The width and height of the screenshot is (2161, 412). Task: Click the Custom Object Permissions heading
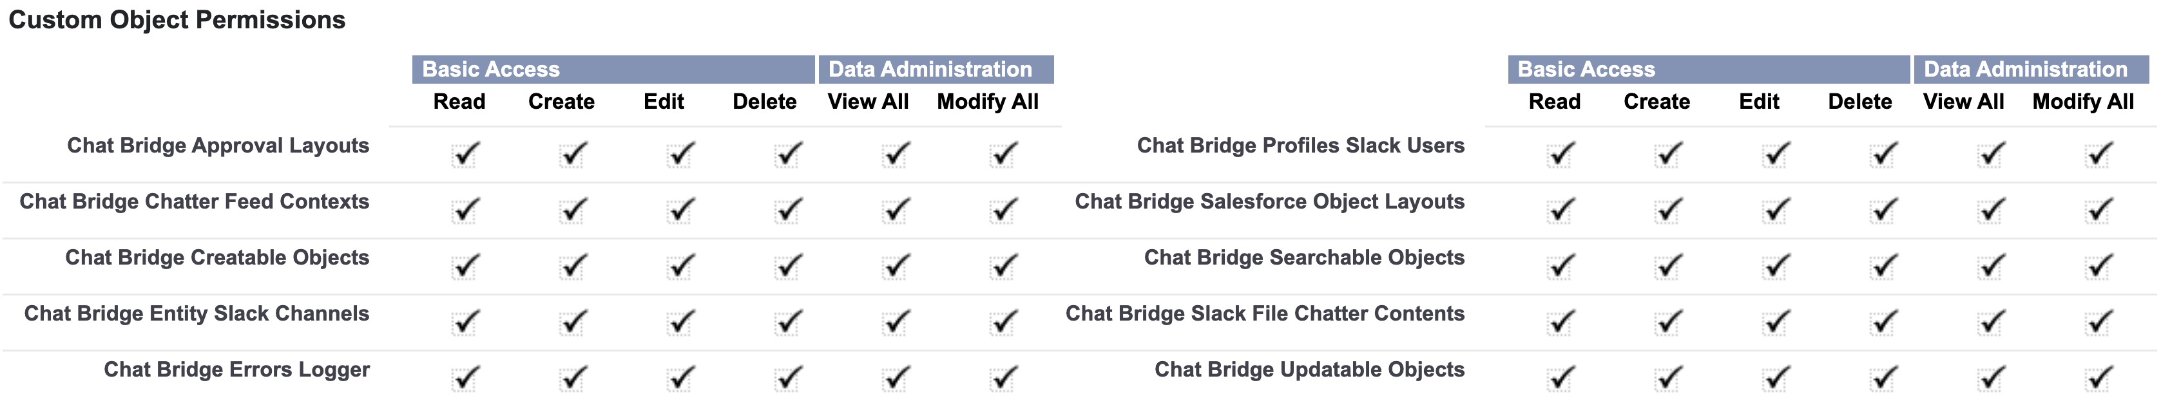[x=177, y=20]
